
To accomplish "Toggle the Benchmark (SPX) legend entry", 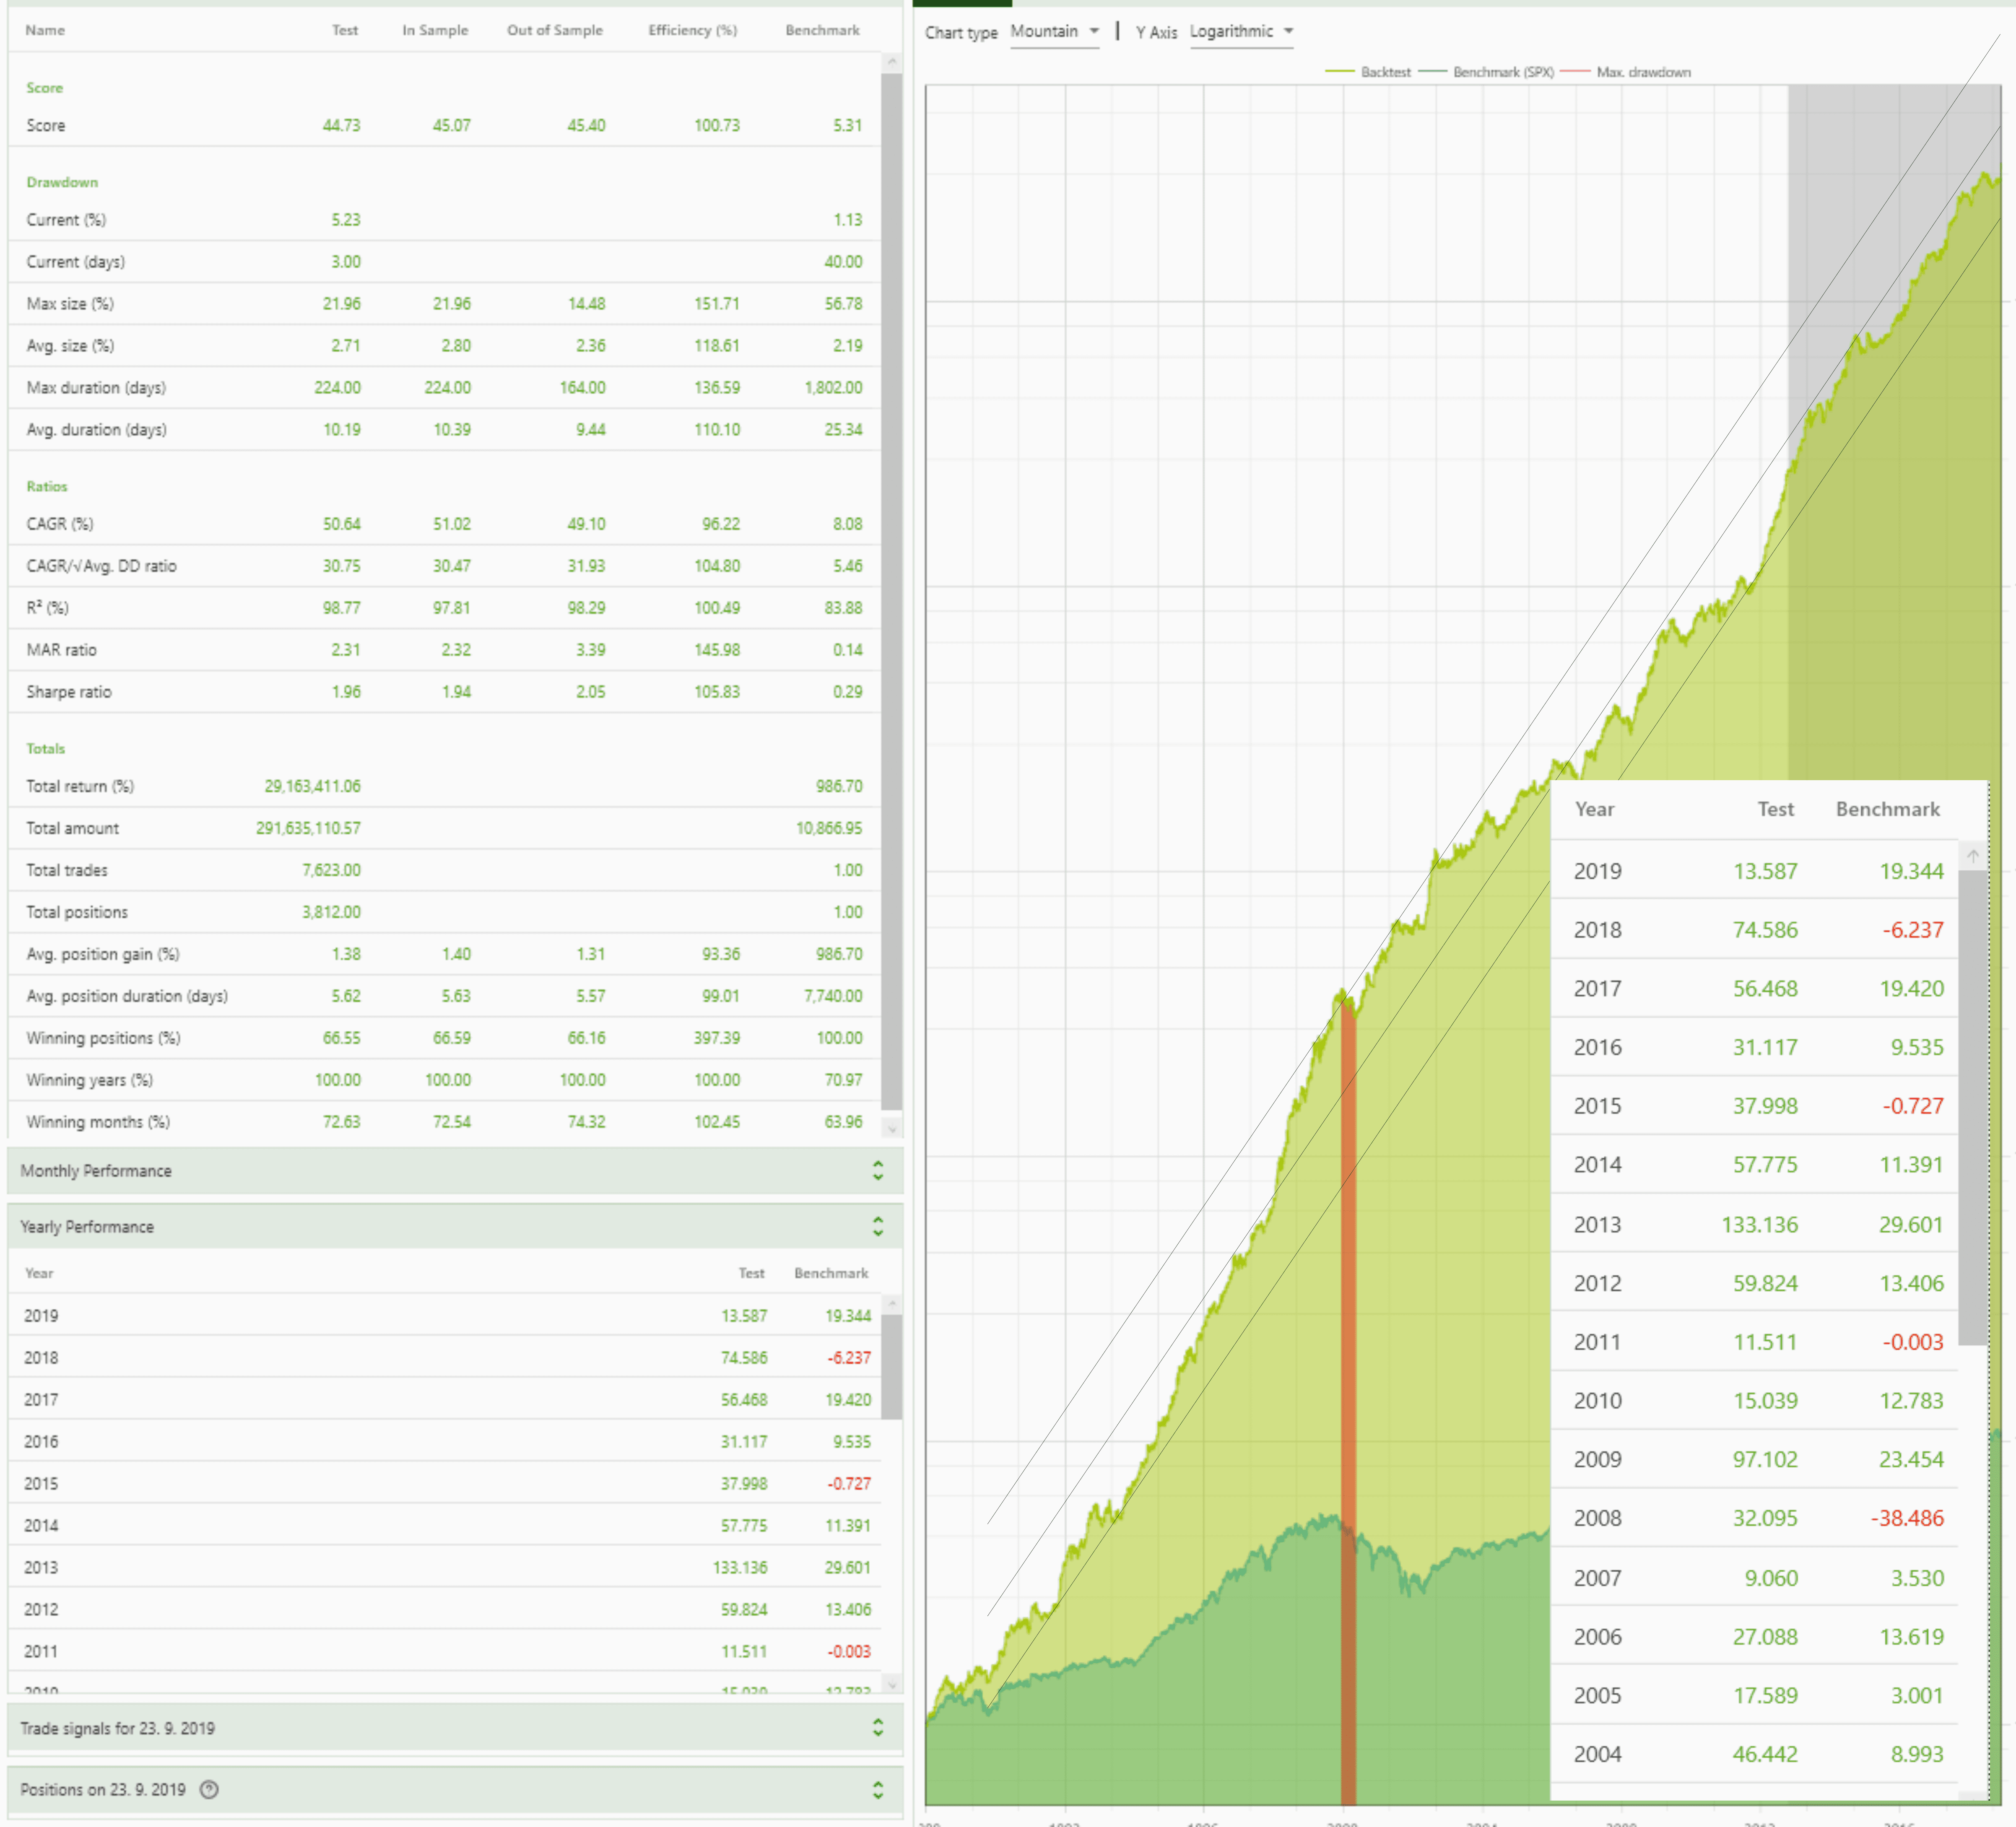I will [1486, 72].
